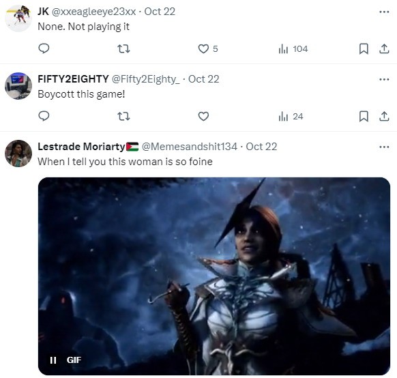Retweet the "Boycott this game!" post
Viewport: 397px width, 378px height.
(124, 116)
